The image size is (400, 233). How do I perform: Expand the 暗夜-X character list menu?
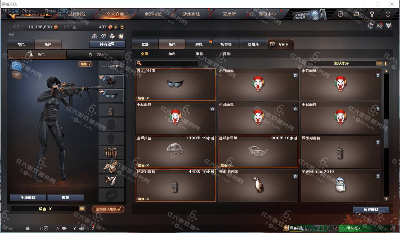pyautogui.click(x=82, y=209)
